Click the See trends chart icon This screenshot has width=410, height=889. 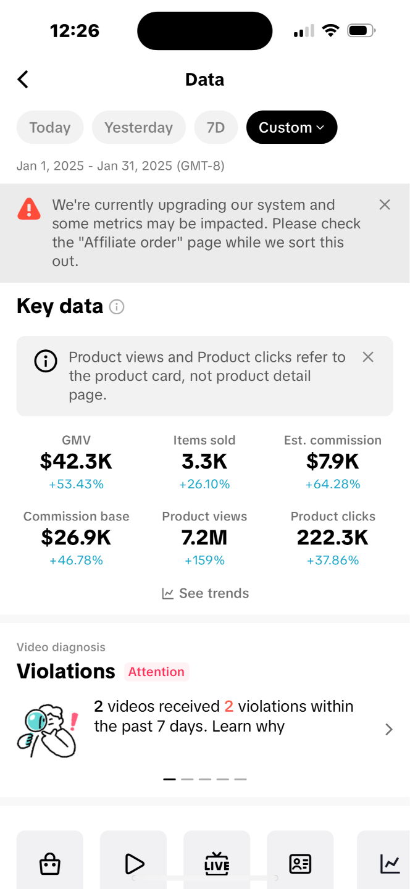tap(167, 593)
